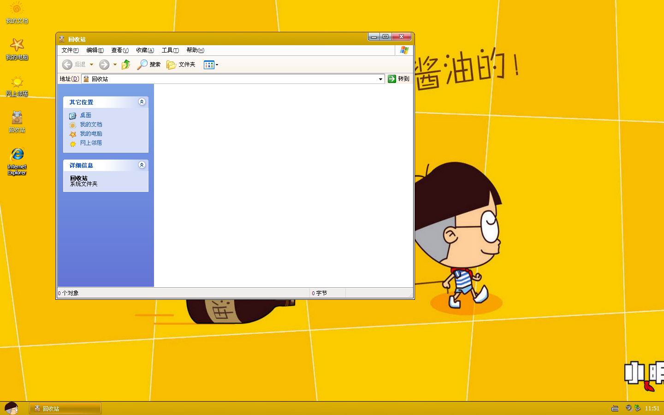Image resolution: width=664 pixels, height=415 pixels.
Task: Click the 回收站 window title bar icon
Action: pos(62,39)
